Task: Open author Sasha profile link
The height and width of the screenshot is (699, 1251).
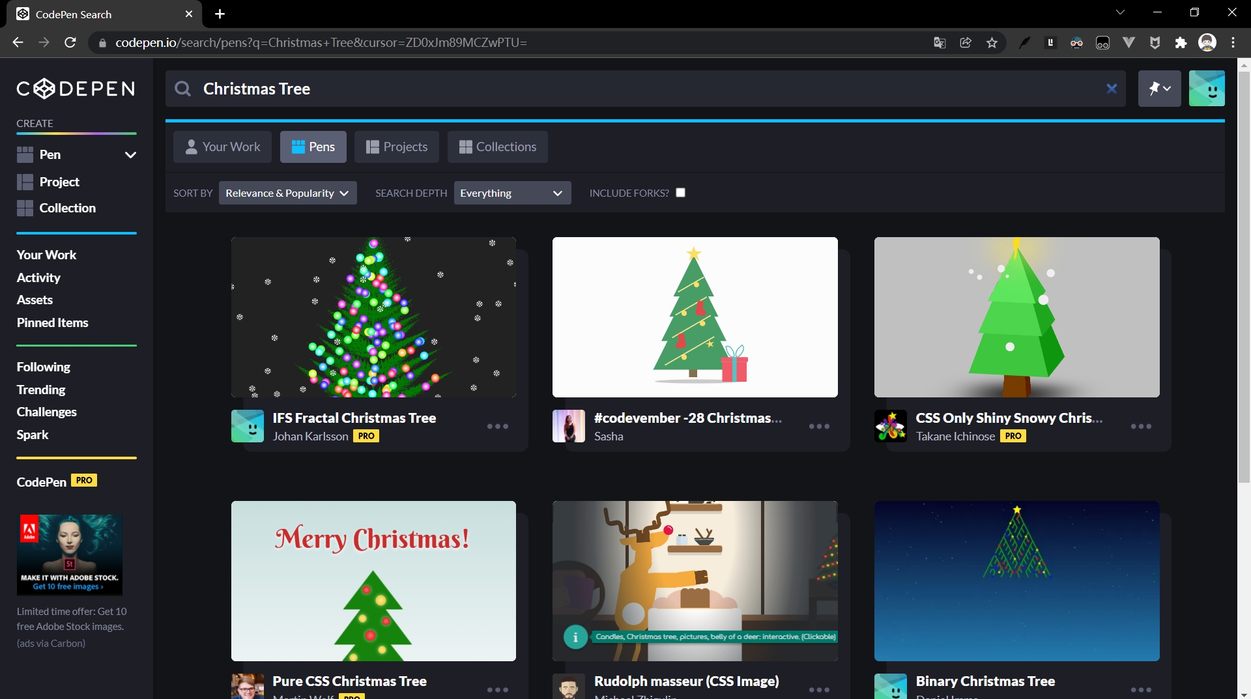Action: point(609,436)
